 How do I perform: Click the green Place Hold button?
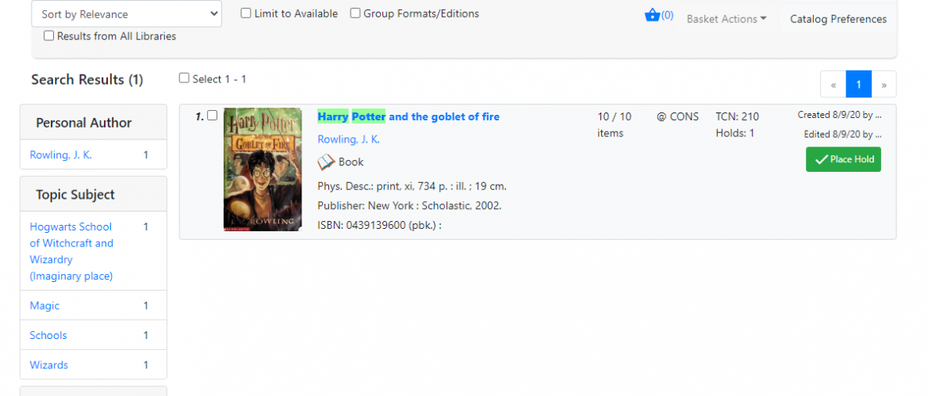[843, 159]
